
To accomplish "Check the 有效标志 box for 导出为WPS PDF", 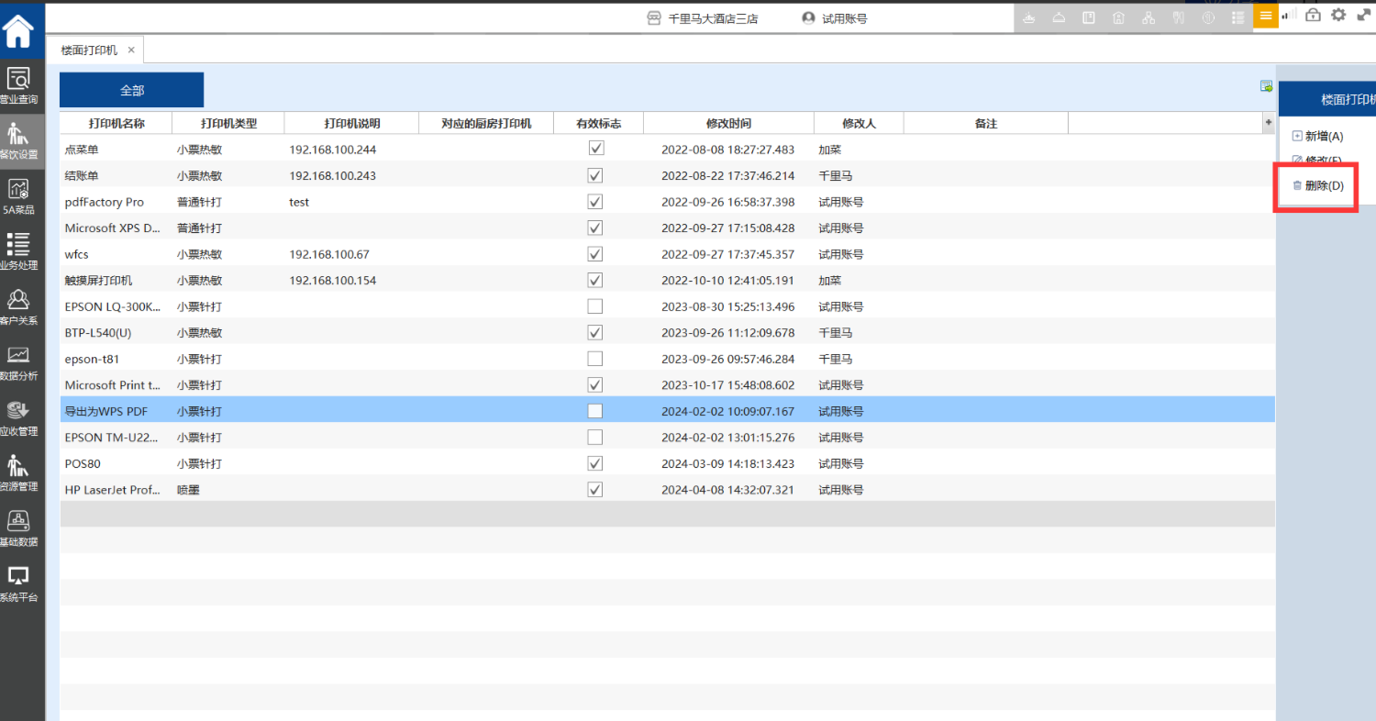I will coord(595,411).
